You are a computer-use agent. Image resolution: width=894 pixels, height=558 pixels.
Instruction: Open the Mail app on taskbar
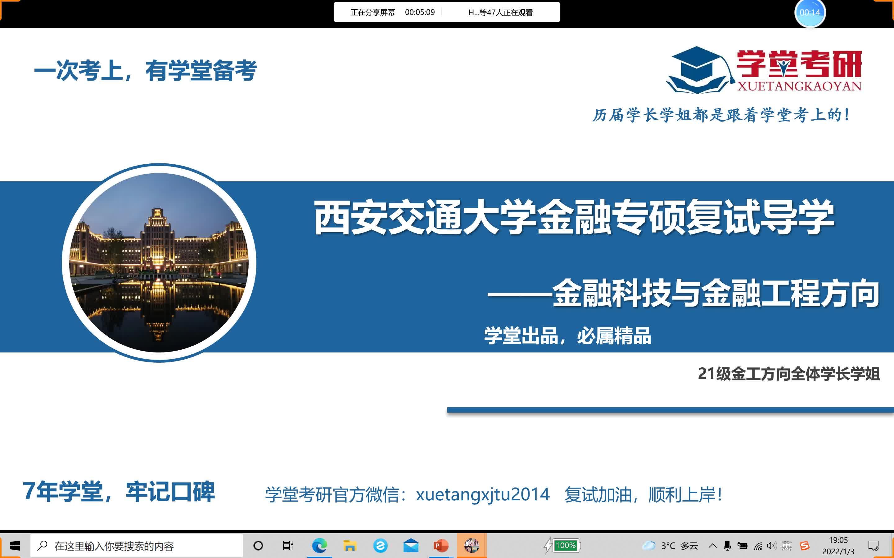click(411, 546)
